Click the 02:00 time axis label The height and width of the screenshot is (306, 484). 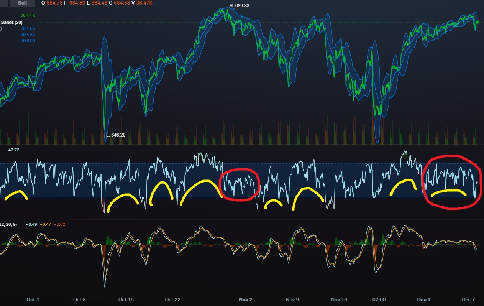[x=379, y=299]
